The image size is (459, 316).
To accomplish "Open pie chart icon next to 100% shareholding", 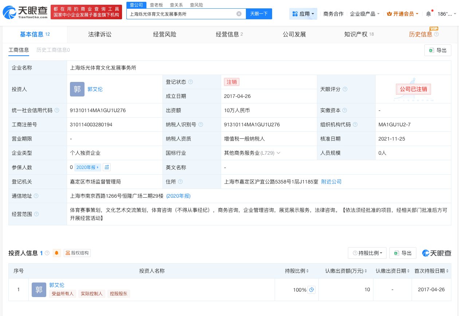I will tap(311, 290).
